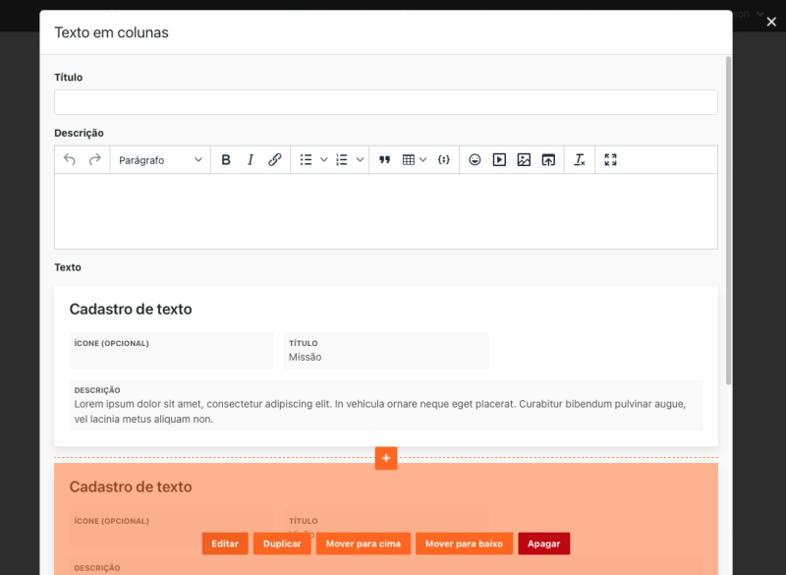Click the Editar button

(x=225, y=544)
